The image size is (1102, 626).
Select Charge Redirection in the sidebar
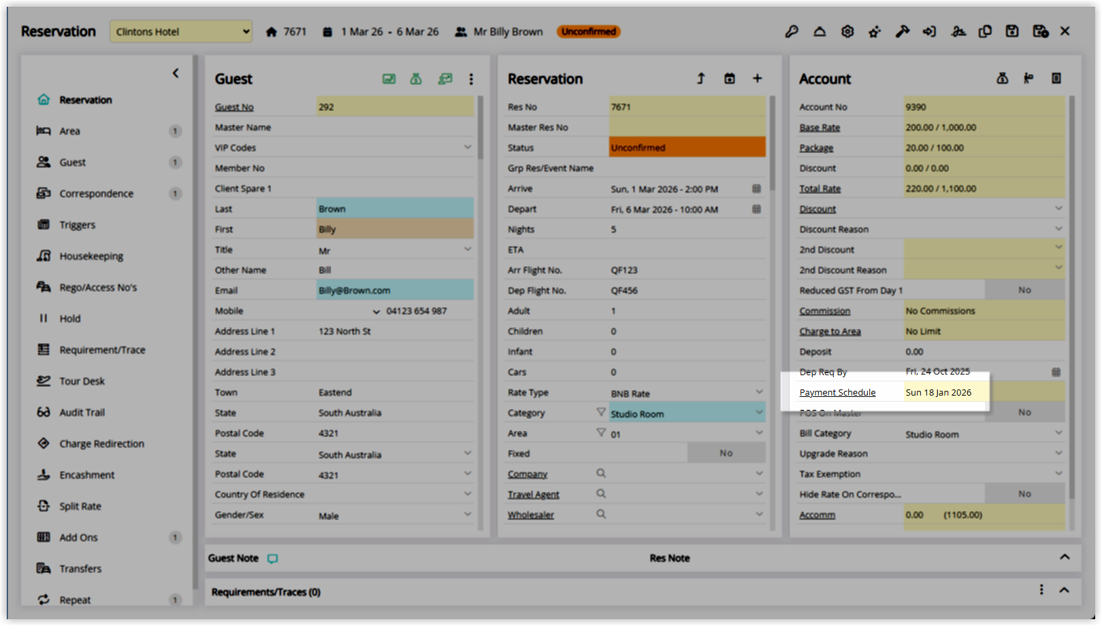[101, 444]
